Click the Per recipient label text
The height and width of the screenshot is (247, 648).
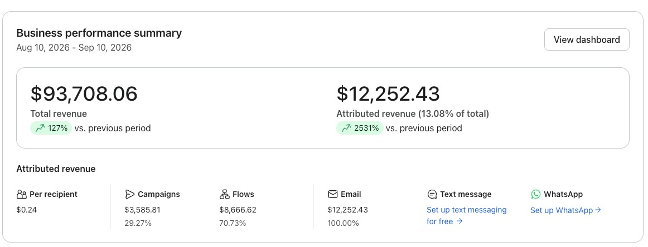click(x=54, y=194)
